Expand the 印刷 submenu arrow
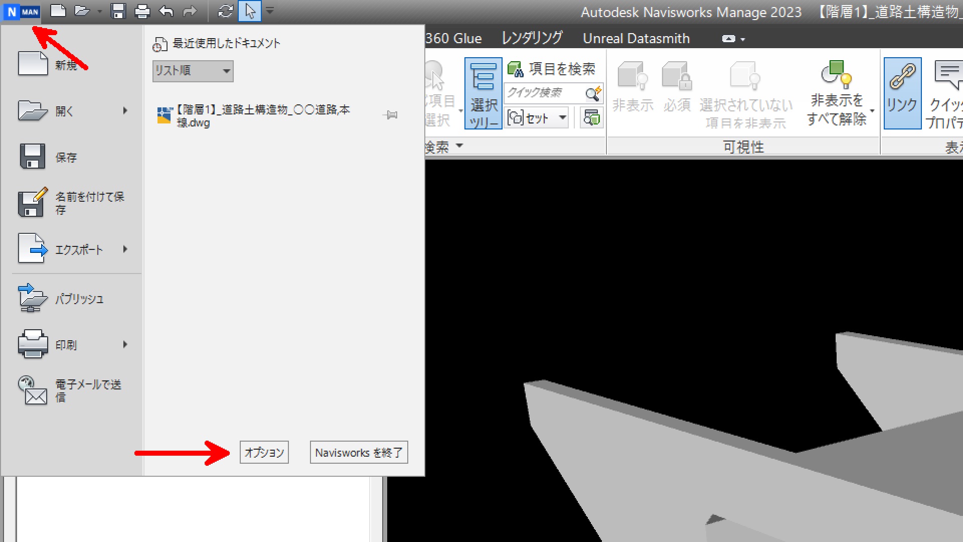This screenshot has height=542, width=963. [x=125, y=344]
